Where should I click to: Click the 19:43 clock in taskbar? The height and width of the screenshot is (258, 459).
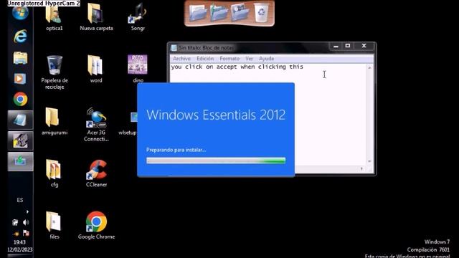click(19, 242)
